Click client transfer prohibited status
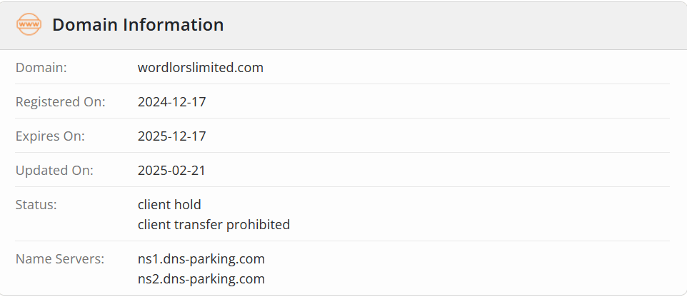Viewport: 687px width, 297px height. [214, 224]
